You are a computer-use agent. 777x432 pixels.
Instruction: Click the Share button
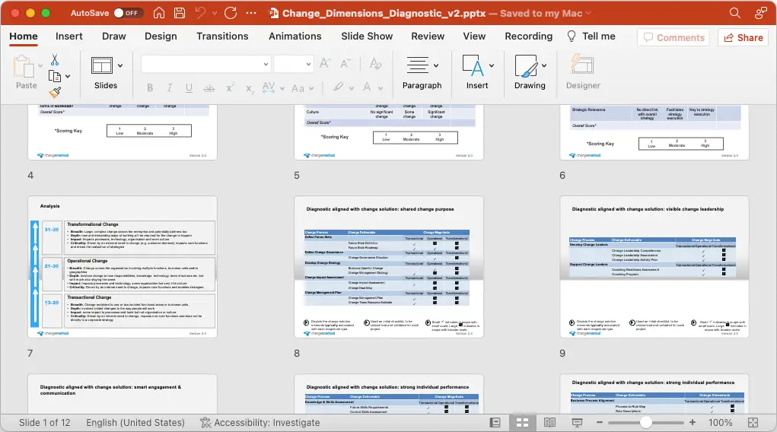744,38
